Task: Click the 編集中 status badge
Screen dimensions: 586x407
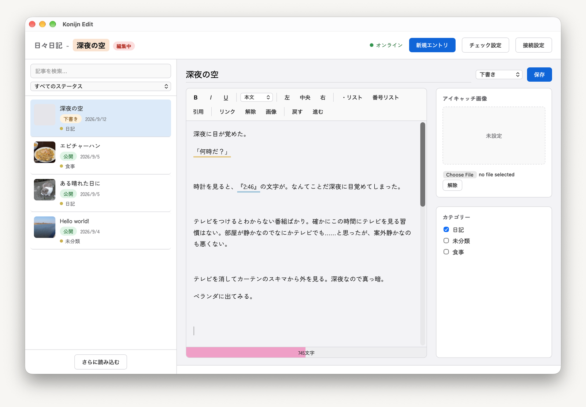Action: tap(124, 46)
